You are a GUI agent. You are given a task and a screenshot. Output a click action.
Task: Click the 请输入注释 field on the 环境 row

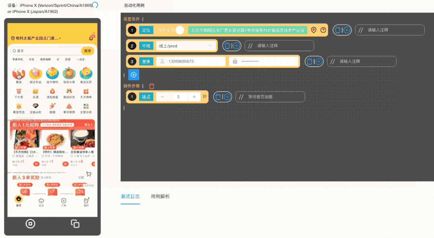point(279,46)
